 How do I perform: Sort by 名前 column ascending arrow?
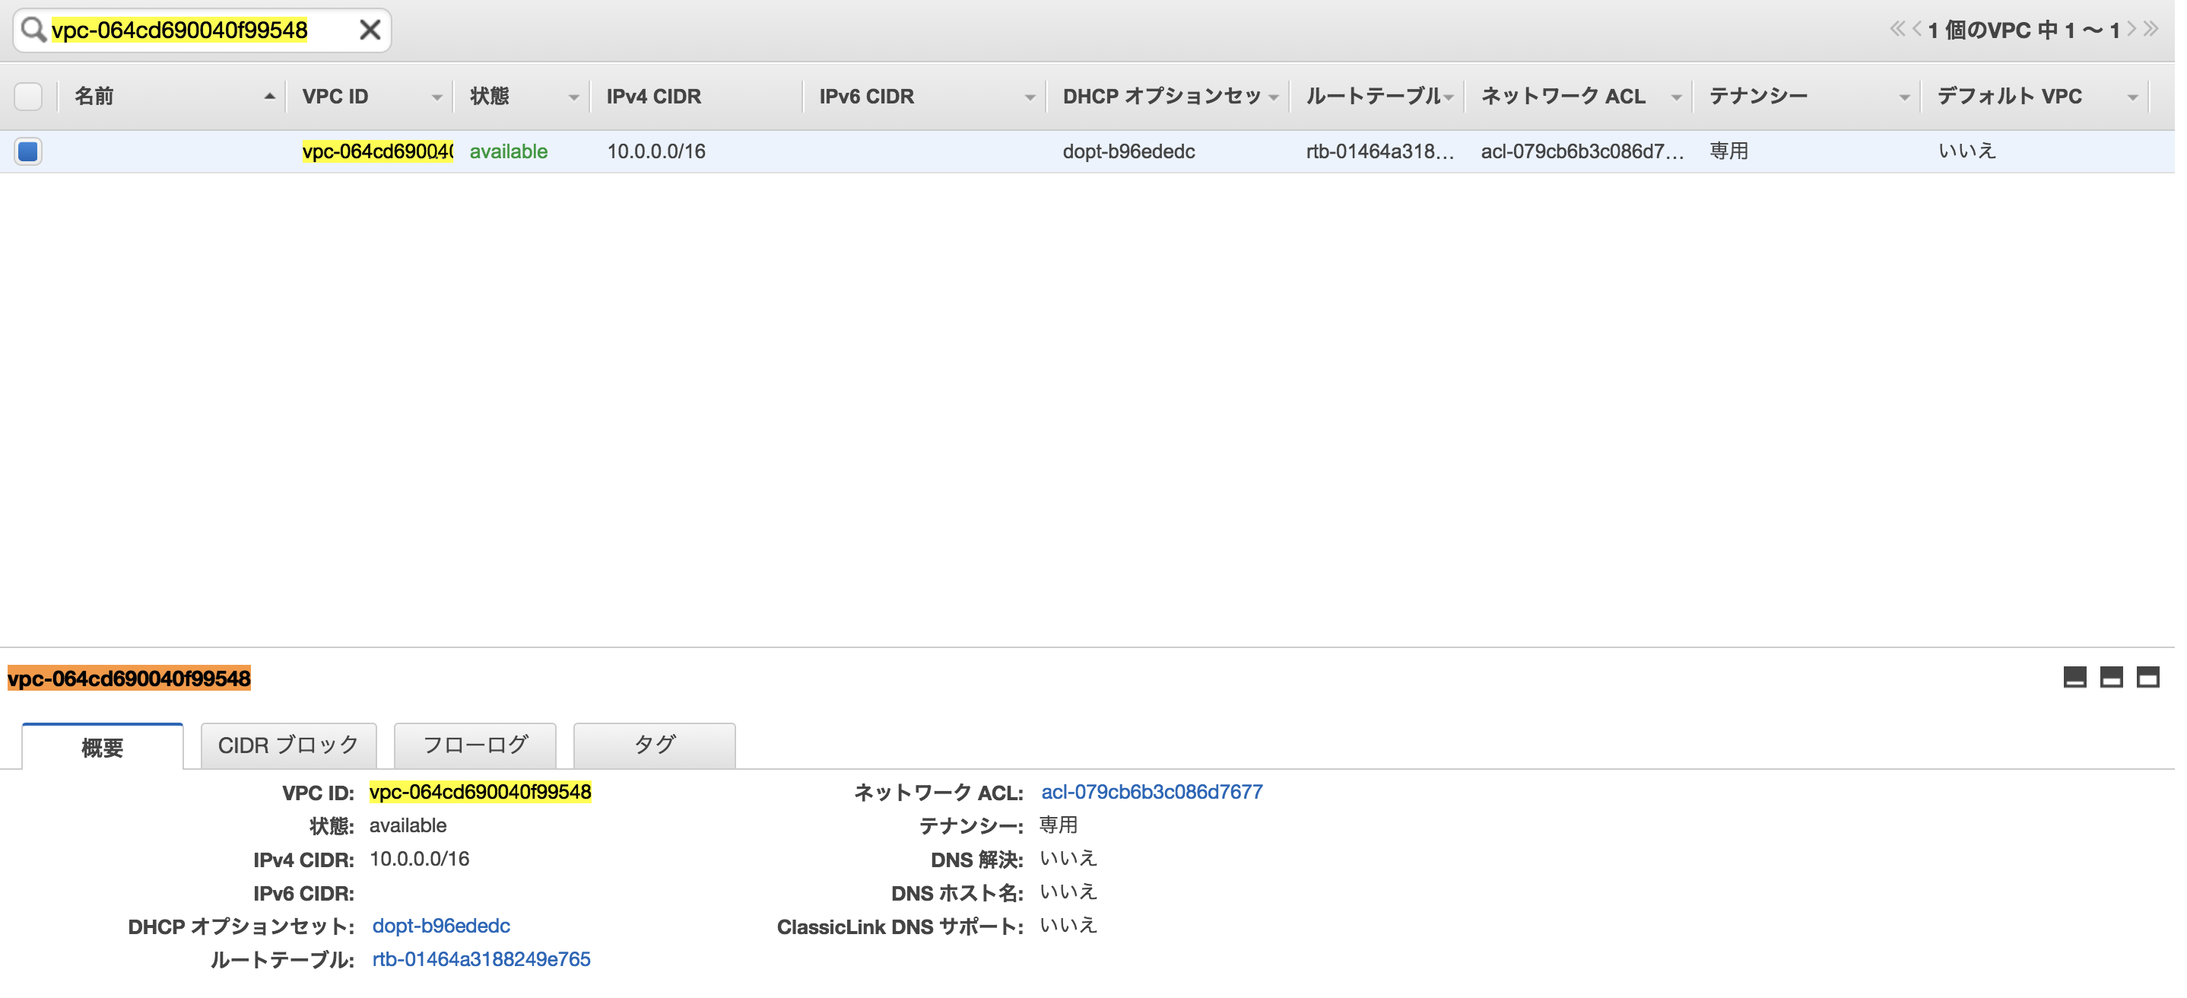[x=269, y=96]
